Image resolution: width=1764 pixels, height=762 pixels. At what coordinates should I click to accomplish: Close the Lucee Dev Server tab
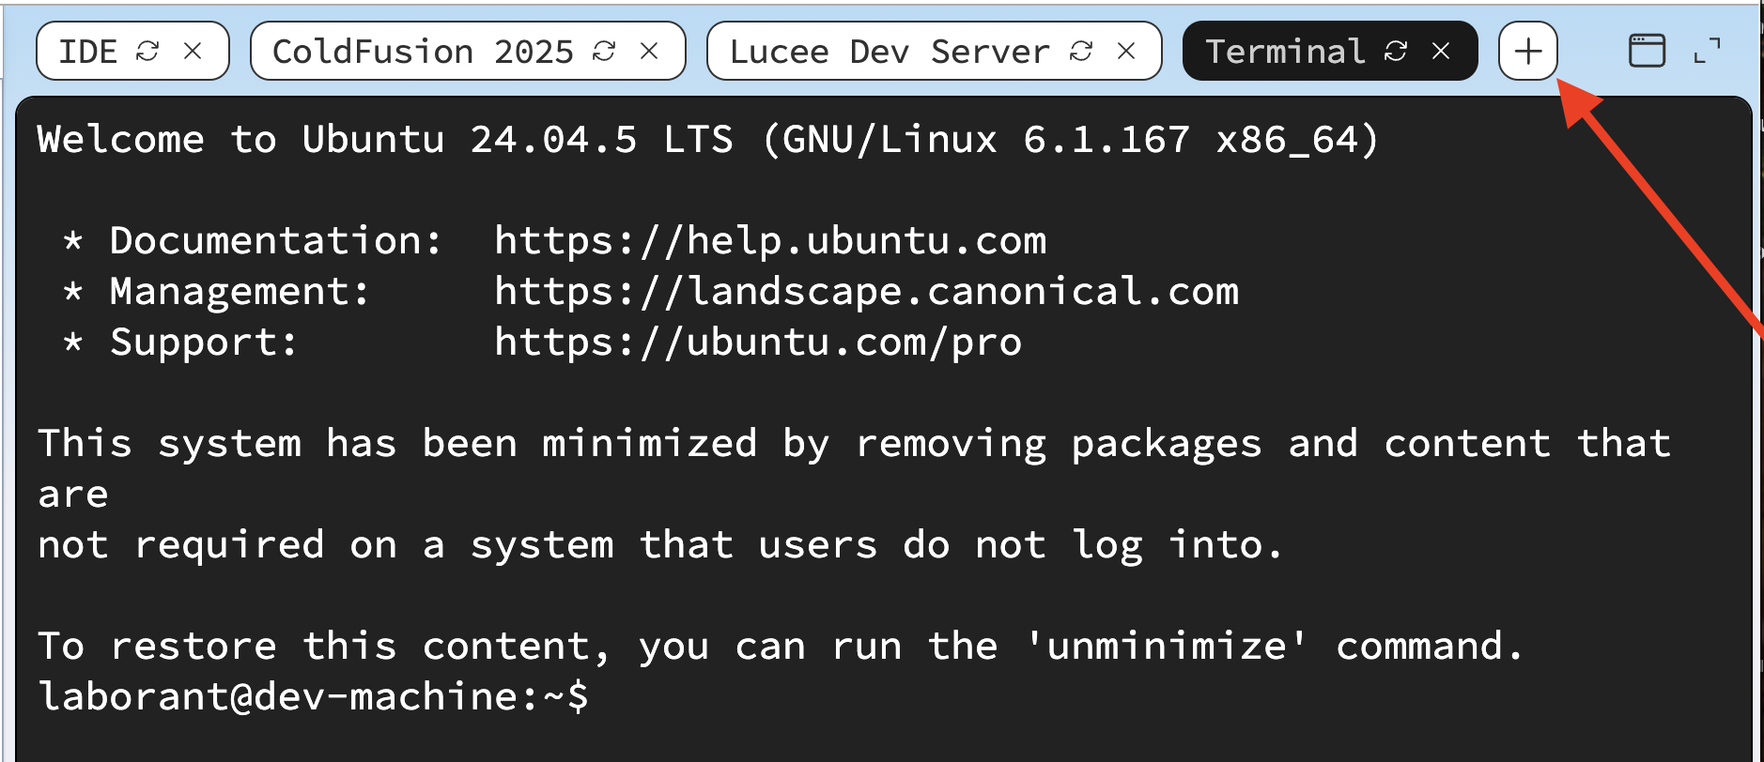1126,51
